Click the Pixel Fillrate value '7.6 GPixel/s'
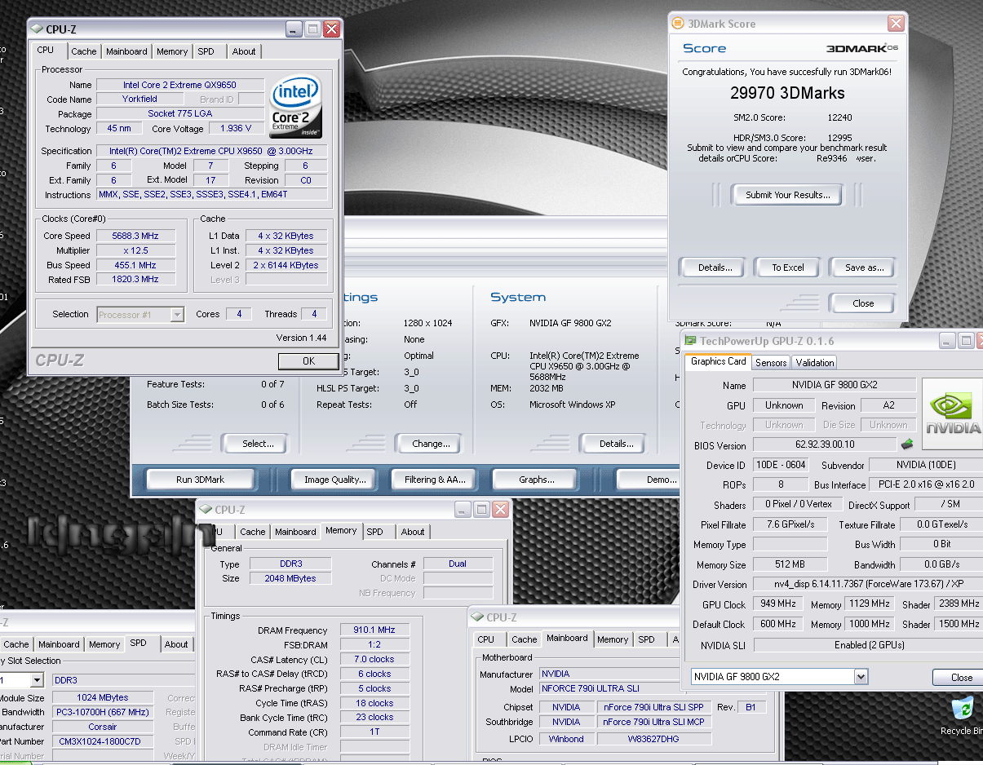Viewport: 983px width, 765px height. [790, 524]
